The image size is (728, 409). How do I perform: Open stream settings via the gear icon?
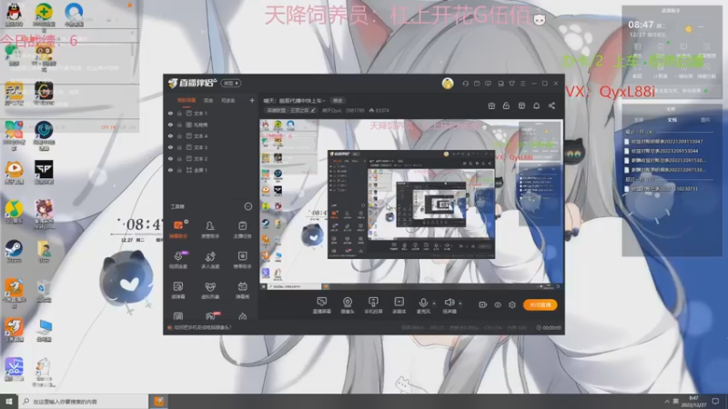512,304
